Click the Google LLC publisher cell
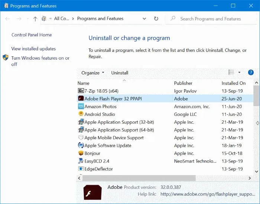 pos(185,114)
